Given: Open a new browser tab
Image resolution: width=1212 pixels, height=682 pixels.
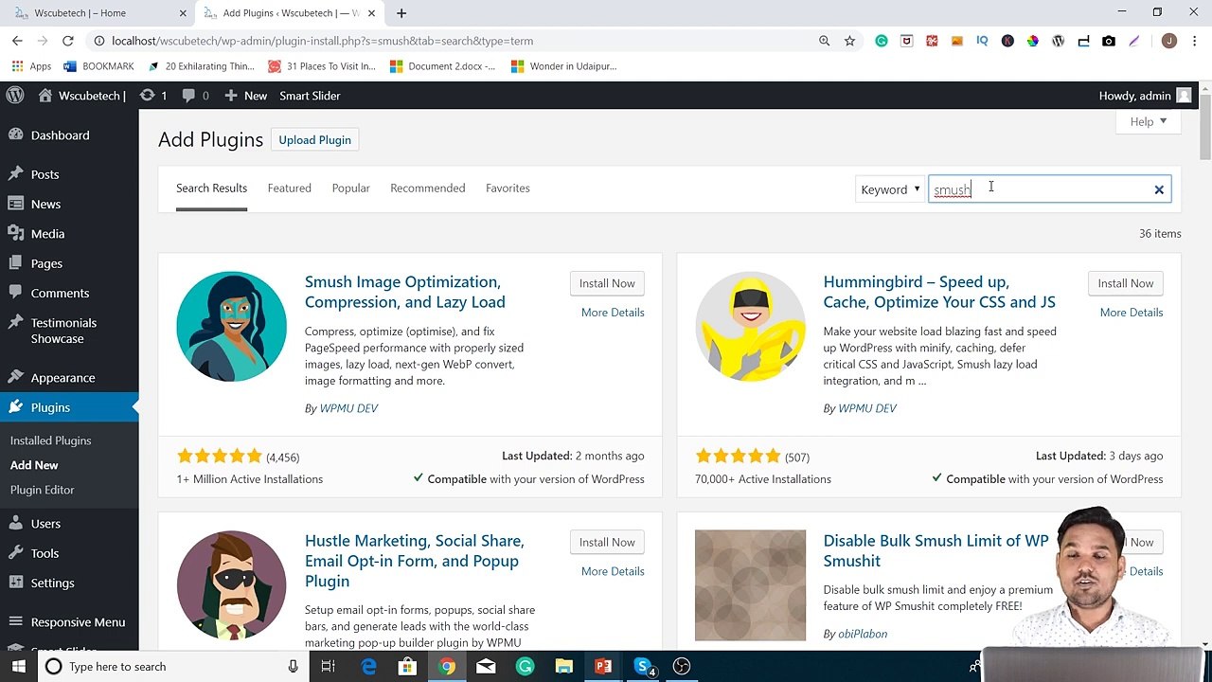Looking at the screenshot, I should coord(401,13).
